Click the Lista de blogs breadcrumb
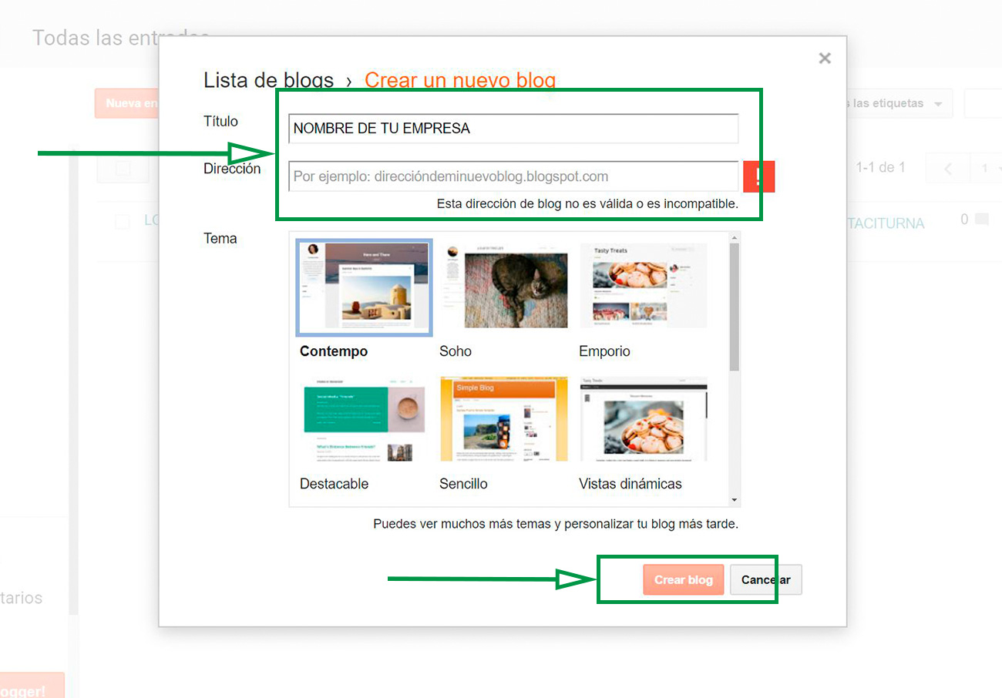The width and height of the screenshot is (1002, 698). 268,79
